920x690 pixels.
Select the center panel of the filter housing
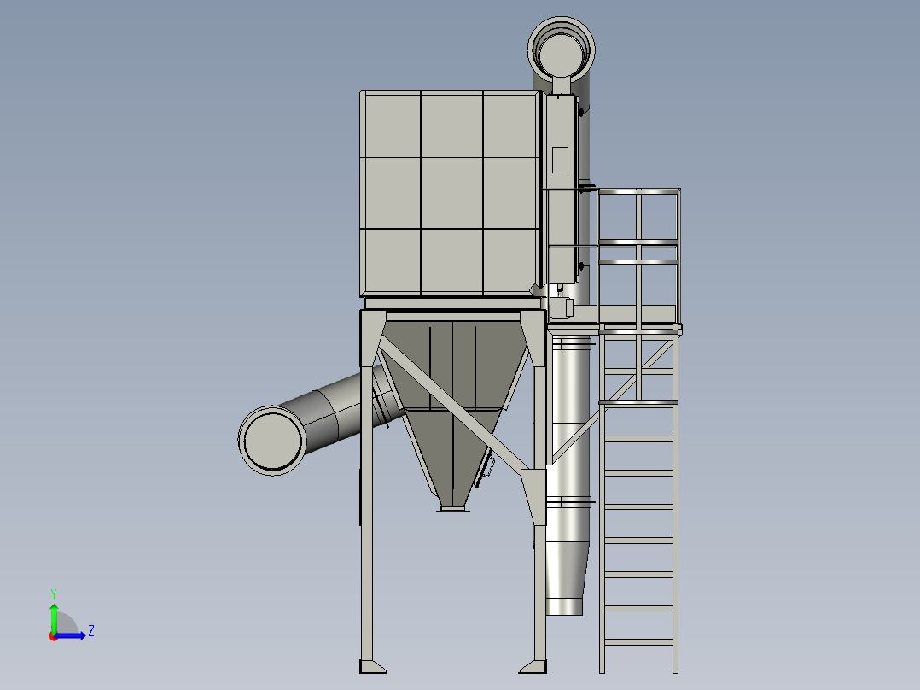click(451, 193)
